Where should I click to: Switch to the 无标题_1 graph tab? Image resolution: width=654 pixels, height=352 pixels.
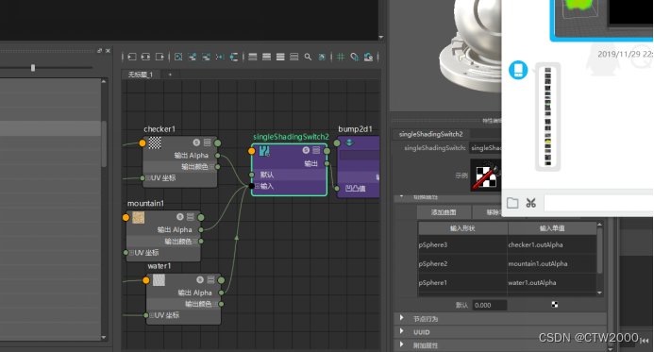coord(140,75)
